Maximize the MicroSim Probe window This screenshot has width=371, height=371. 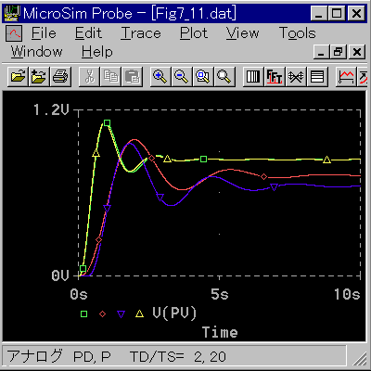[338, 13]
